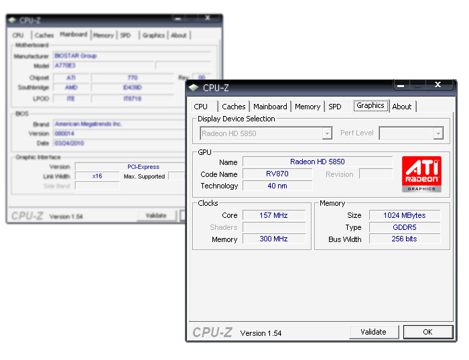Open Mainboard tab in front CPU-Z window
Viewport: 469px width, 360px height.
pos(270,107)
